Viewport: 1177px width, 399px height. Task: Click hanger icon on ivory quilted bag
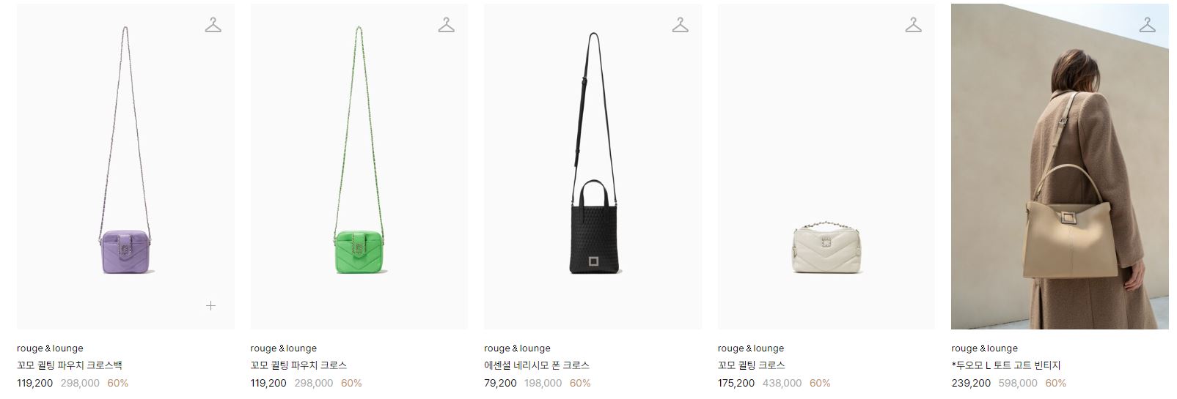click(x=913, y=25)
